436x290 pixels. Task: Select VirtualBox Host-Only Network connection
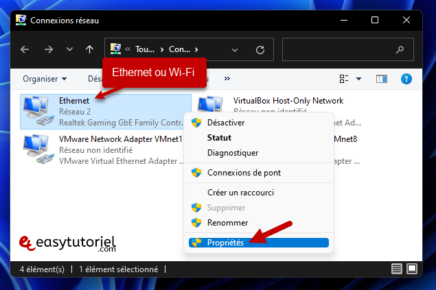(288, 101)
